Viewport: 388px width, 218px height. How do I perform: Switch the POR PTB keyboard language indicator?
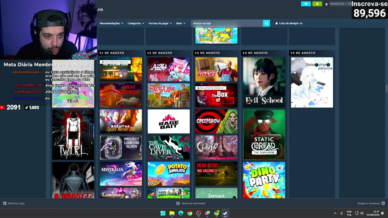click(349, 213)
